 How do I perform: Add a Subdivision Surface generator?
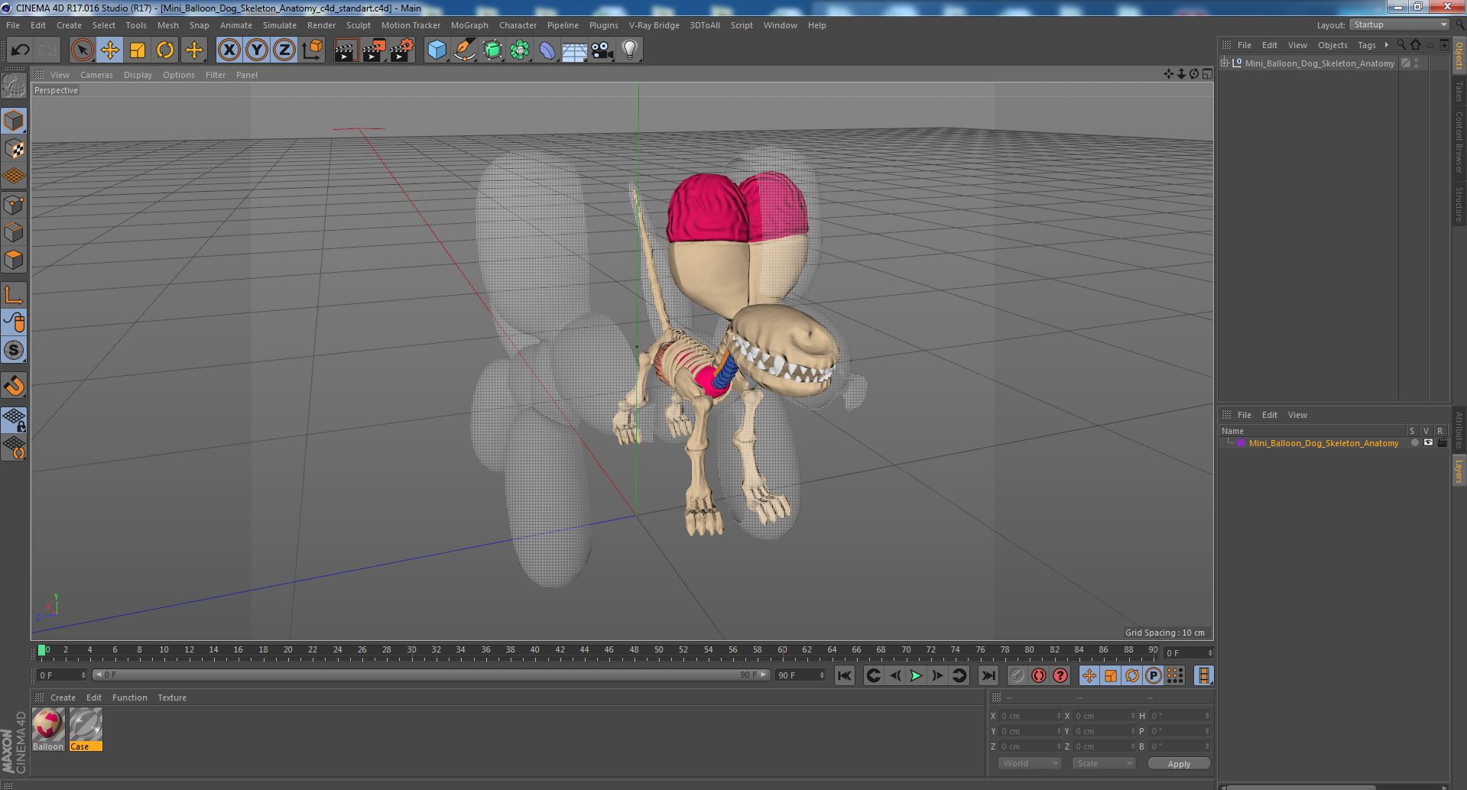(x=492, y=50)
